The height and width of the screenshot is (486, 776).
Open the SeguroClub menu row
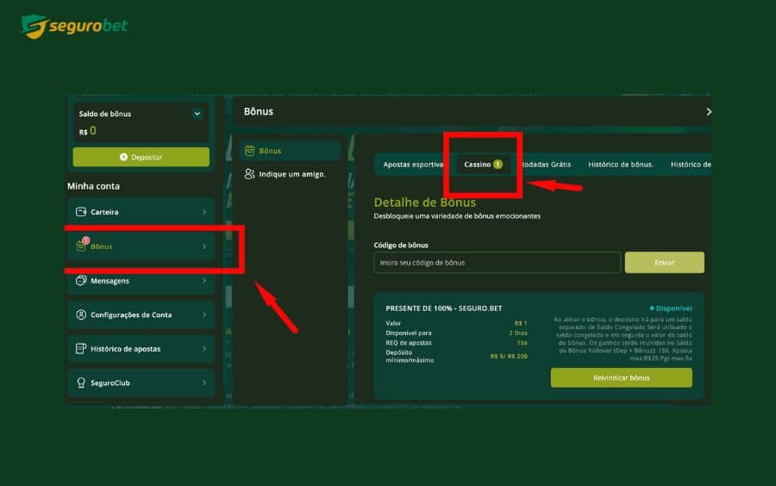[141, 383]
